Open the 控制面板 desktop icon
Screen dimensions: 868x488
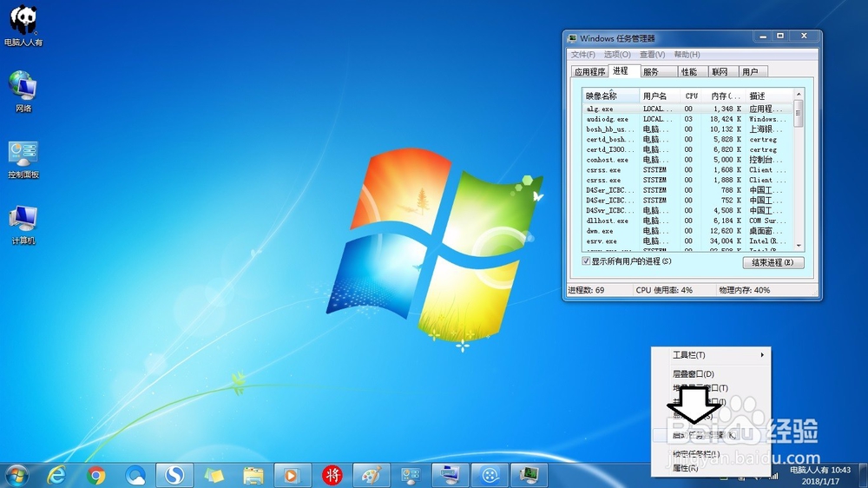(23, 159)
